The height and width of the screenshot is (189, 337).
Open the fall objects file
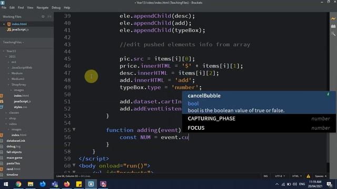tap(14, 152)
